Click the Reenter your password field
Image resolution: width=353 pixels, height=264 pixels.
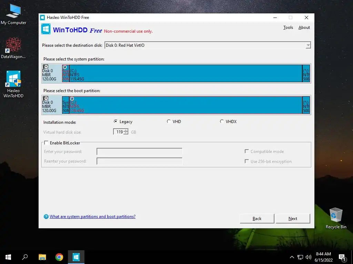139,161
